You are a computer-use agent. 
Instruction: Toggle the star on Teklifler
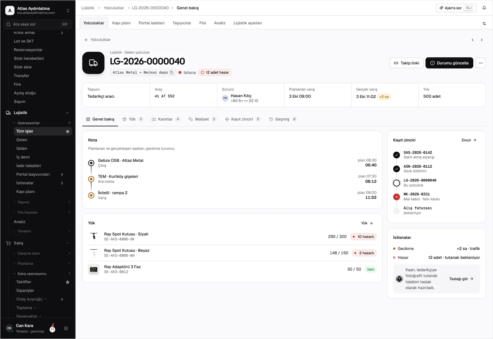(x=67, y=282)
